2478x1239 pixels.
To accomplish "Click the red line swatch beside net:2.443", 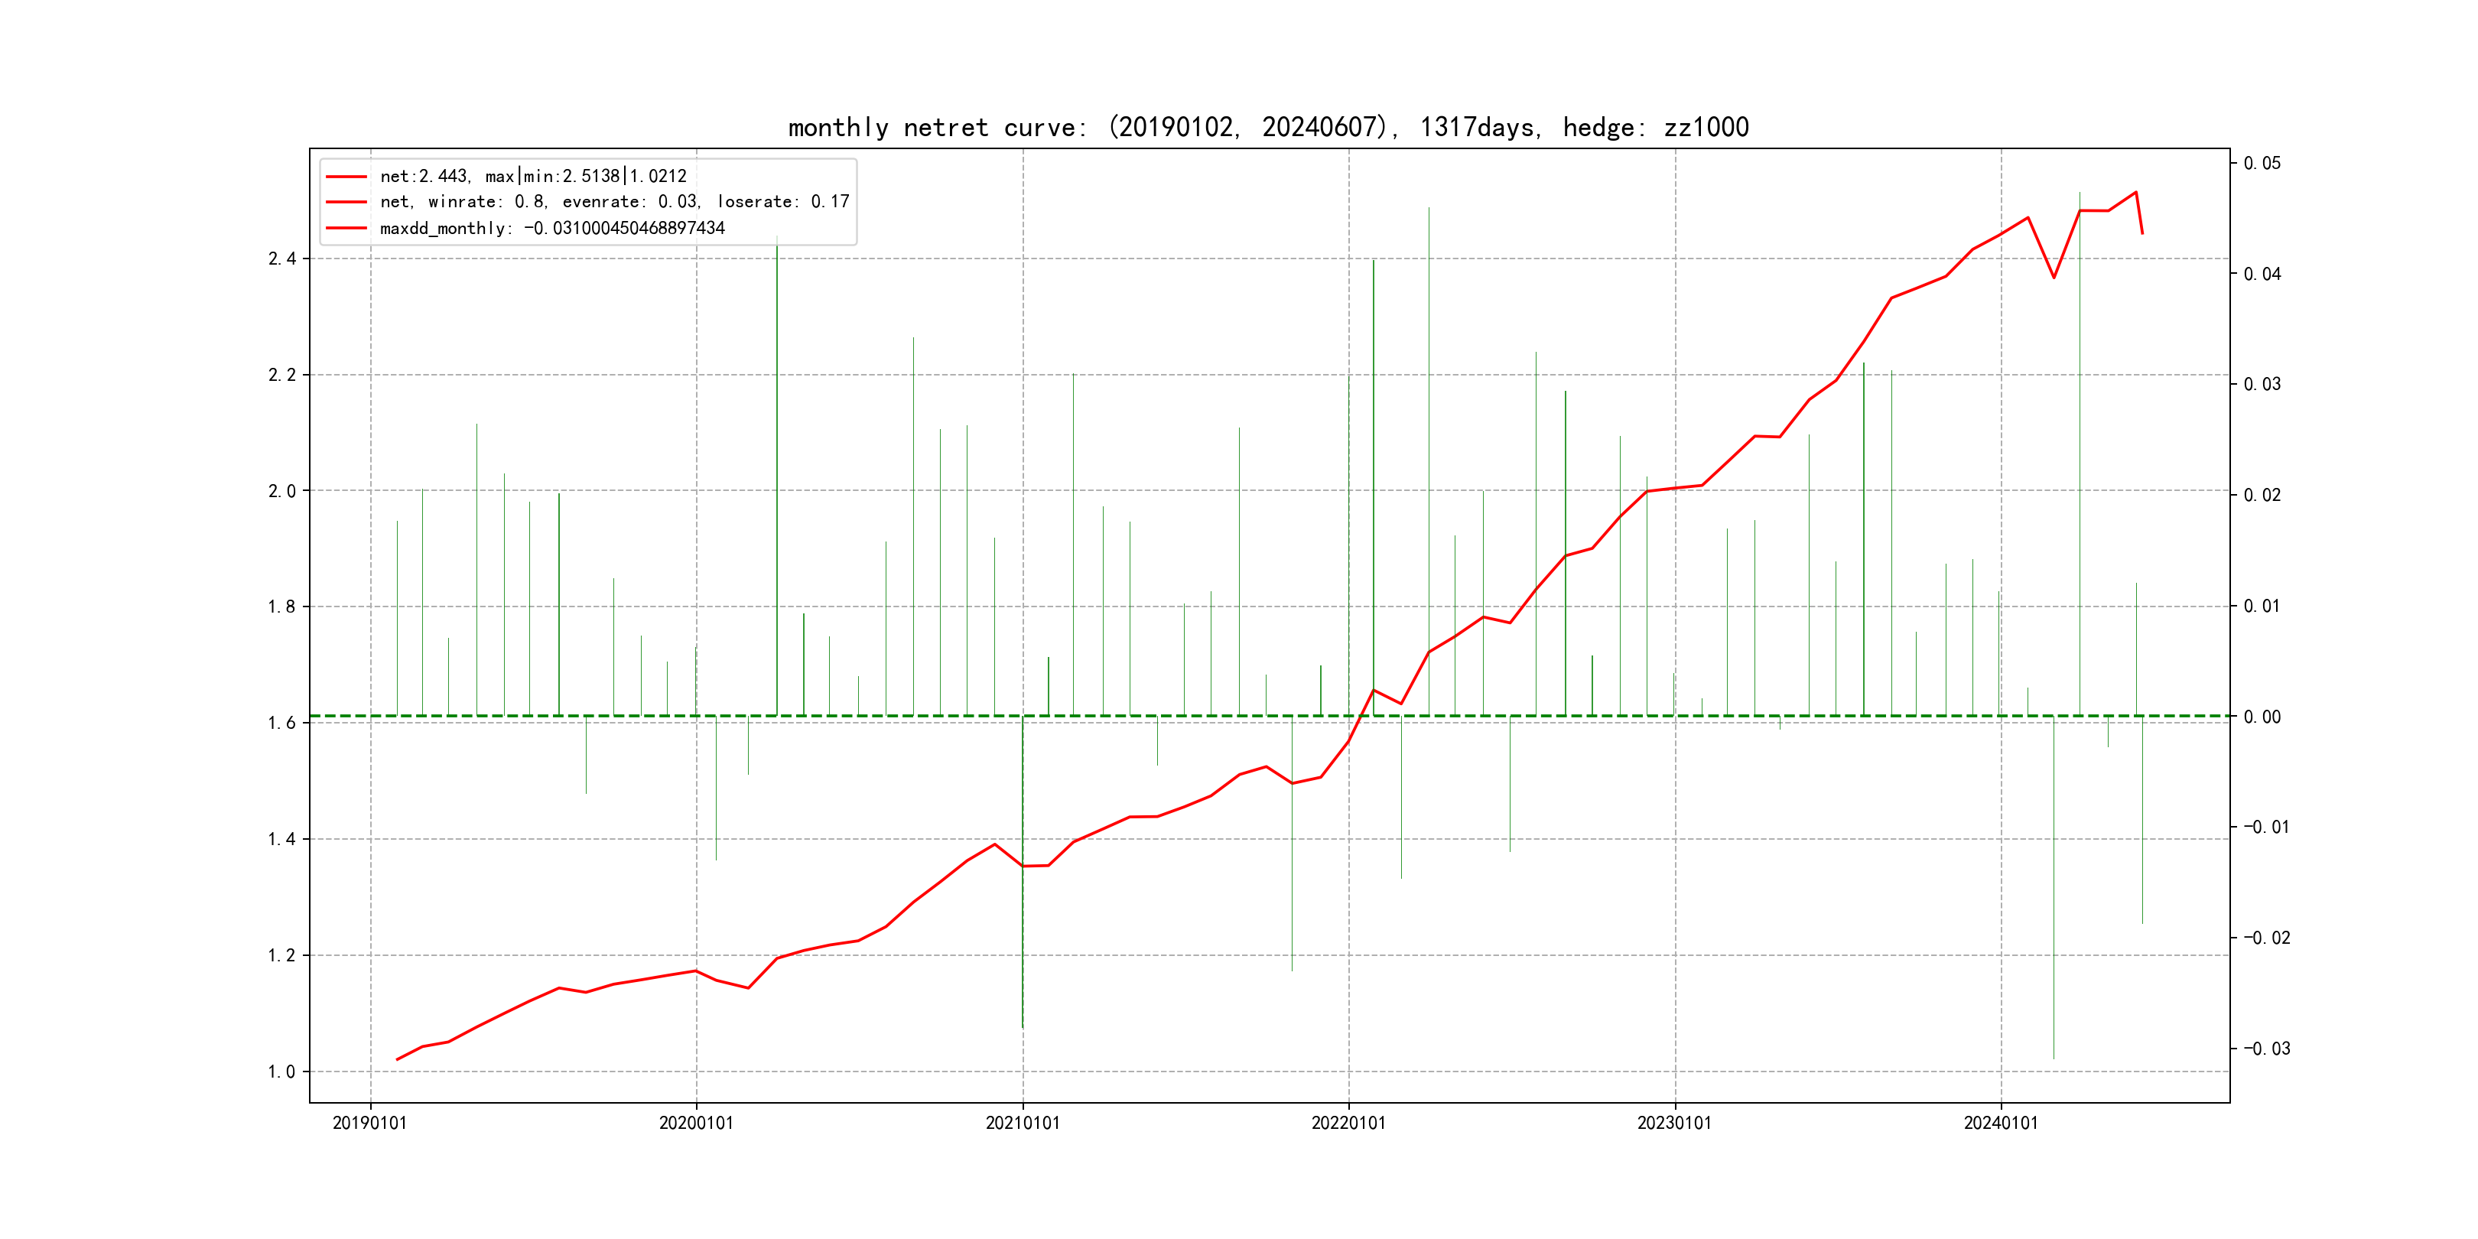I will [x=346, y=177].
